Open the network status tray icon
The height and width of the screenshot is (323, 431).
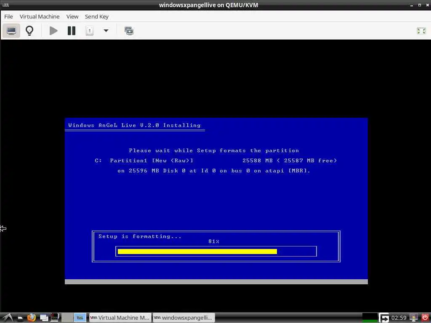click(413, 318)
